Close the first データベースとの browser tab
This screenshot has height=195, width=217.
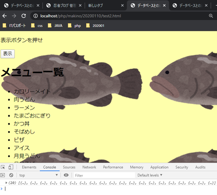38,5
